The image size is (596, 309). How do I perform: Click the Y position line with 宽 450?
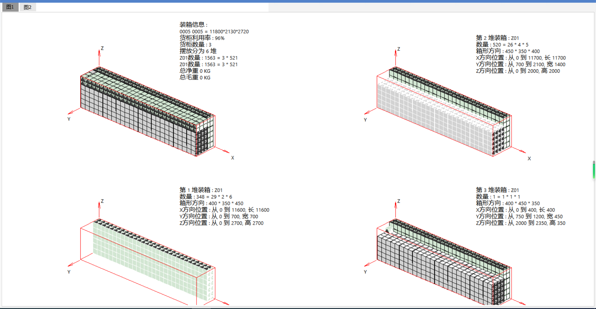click(x=519, y=216)
